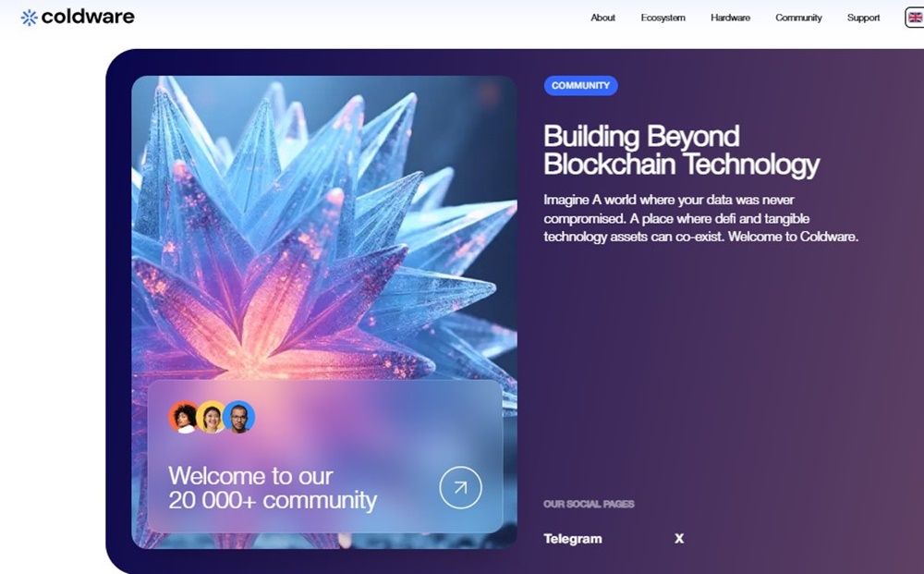Viewport: 924px width, 574px height.
Task: Select the avatar of man with glasses
Action: click(238, 417)
